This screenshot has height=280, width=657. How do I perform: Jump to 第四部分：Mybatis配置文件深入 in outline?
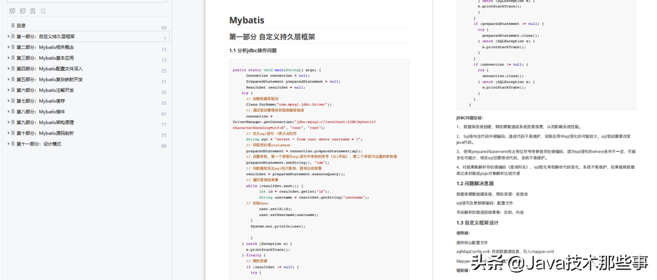tap(50, 69)
